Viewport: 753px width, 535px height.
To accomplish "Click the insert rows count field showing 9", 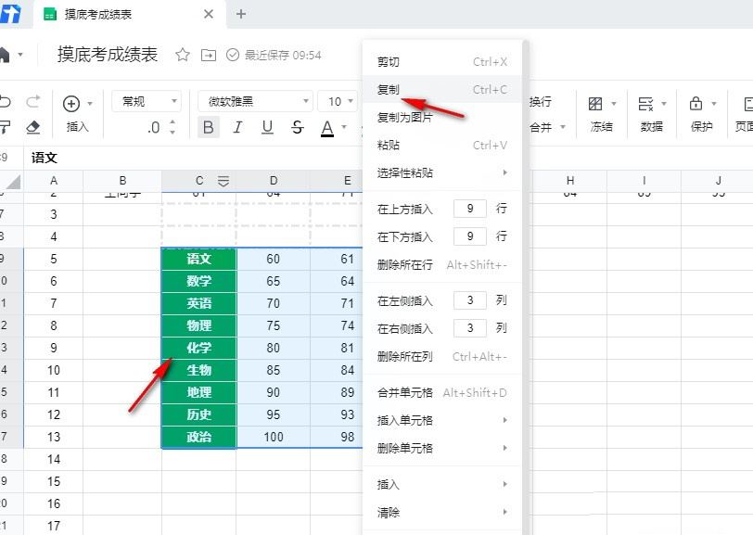I will [470, 209].
